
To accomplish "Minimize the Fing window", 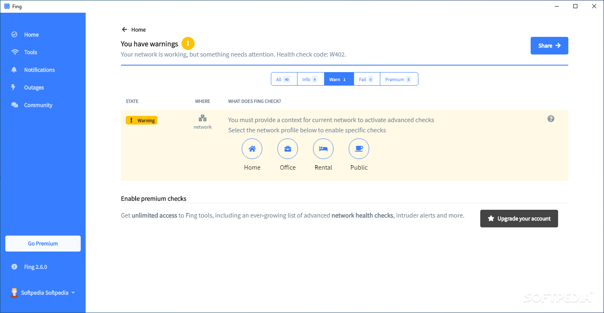I will click(x=556, y=6).
